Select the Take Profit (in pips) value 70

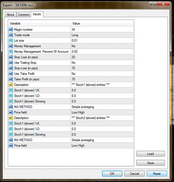102,79
